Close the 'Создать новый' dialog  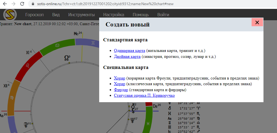click(x=257, y=22)
